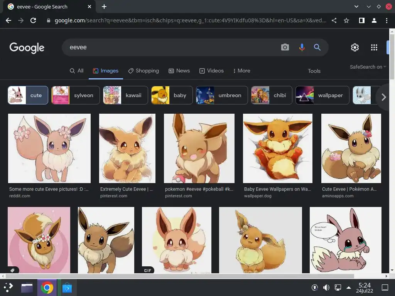Reload the current page
The height and width of the screenshot is (296, 395).
[33, 20]
